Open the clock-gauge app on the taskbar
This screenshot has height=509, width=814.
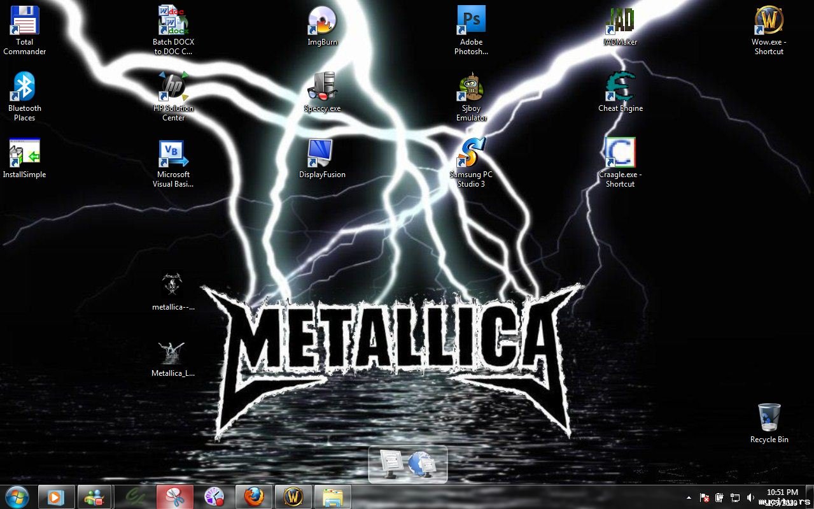214,497
